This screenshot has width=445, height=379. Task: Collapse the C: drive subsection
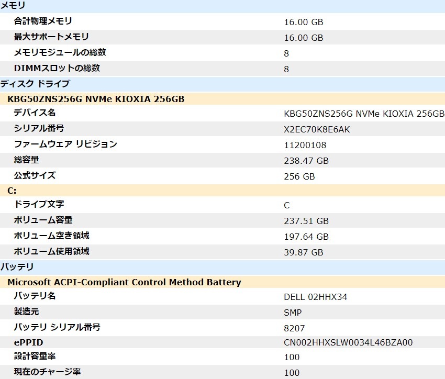point(10,189)
